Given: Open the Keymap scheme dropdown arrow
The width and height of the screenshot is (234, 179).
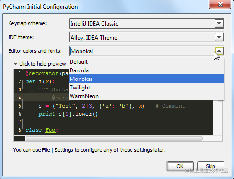Looking at the screenshot, I should tap(219, 23).
